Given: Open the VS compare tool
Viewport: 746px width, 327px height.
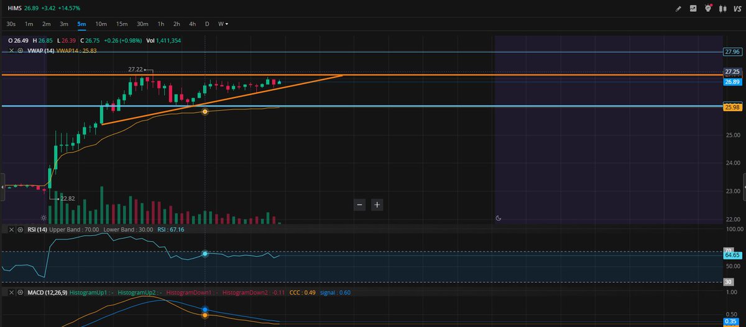Looking at the screenshot, I should 737,9.
